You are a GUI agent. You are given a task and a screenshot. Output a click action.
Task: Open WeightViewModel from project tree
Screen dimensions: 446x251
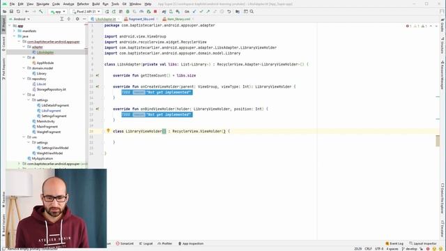tap(49, 153)
